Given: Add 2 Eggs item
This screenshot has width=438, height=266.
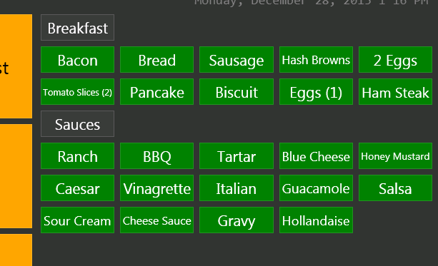Looking at the screenshot, I should click(395, 60).
